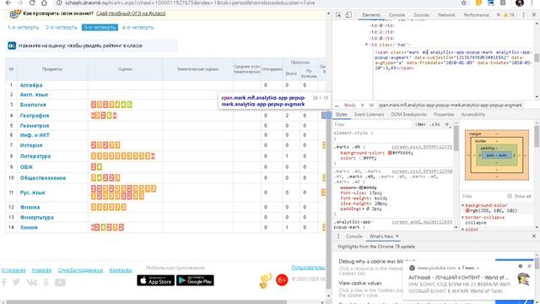The height and width of the screenshot is (304, 540).
Task: Close the DevTools bottom drawer
Action: click(534, 236)
